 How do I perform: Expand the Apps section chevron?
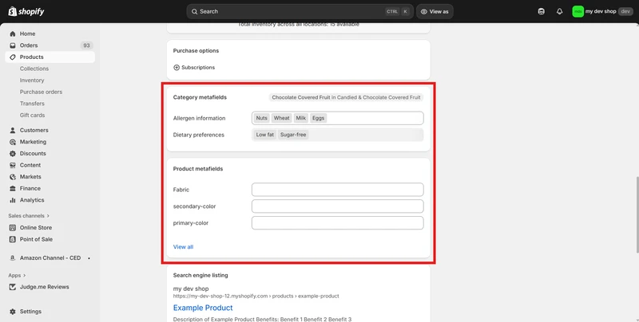25,276
